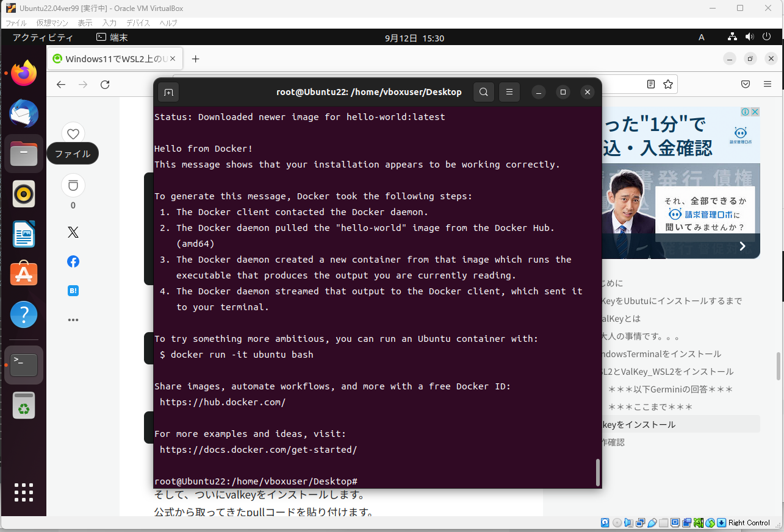Click the https://docs.docker.com/get-started/ text

(258, 450)
